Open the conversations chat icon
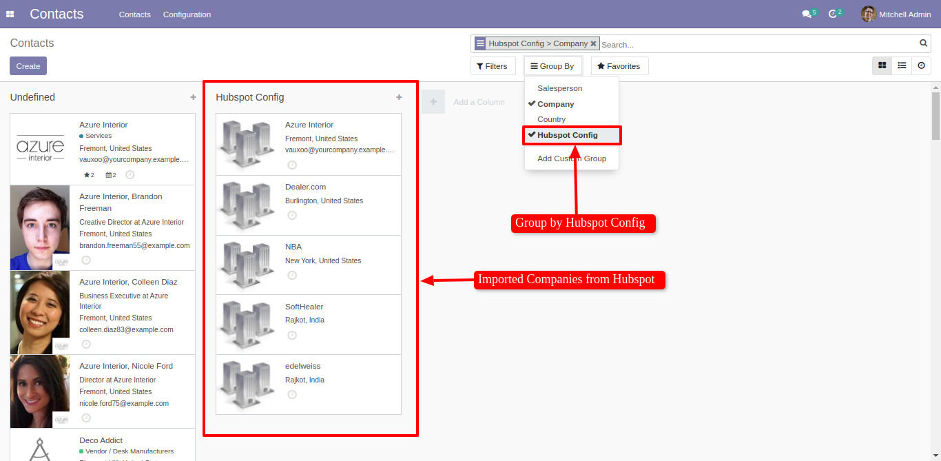The height and width of the screenshot is (461, 941). (x=807, y=14)
